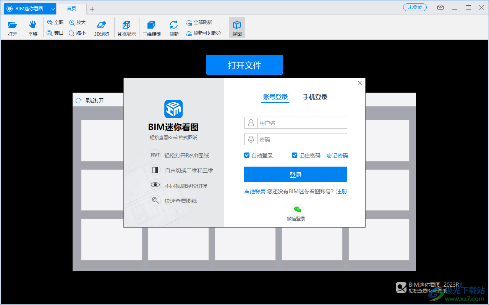Open the message mail icon in title bar
Image resolution: width=489 pixels, height=305 pixels.
click(440, 7)
